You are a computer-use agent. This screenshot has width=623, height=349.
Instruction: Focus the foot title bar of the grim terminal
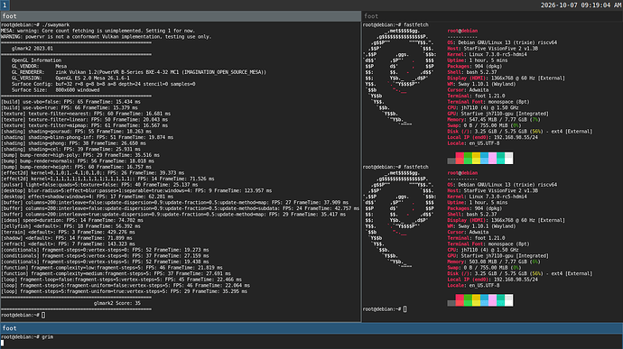coord(311,328)
